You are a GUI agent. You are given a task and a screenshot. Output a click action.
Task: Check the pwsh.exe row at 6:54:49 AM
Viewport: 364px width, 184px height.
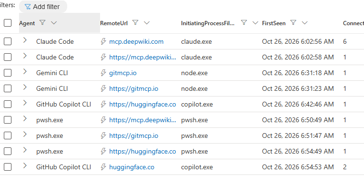(x=8, y=151)
